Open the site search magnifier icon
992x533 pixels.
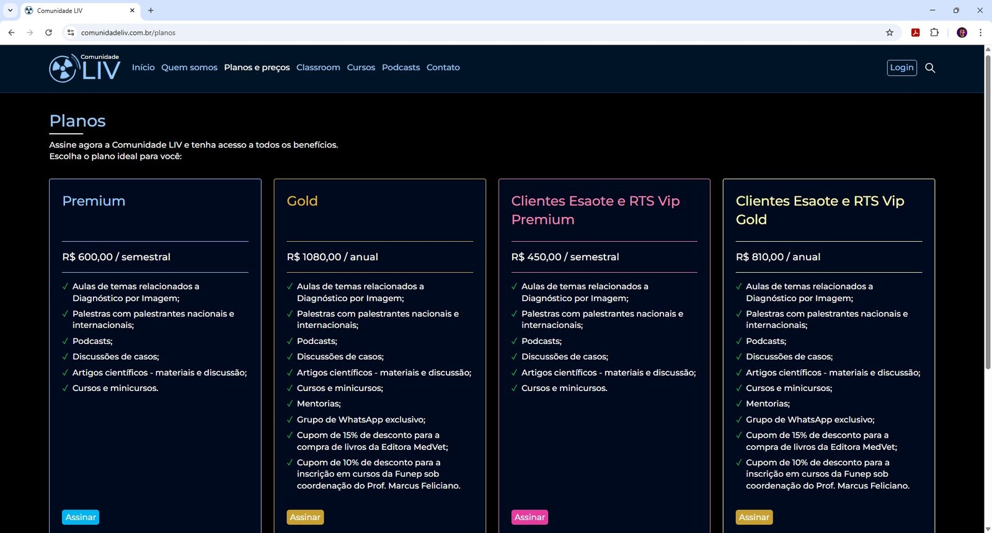pos(930,68)
